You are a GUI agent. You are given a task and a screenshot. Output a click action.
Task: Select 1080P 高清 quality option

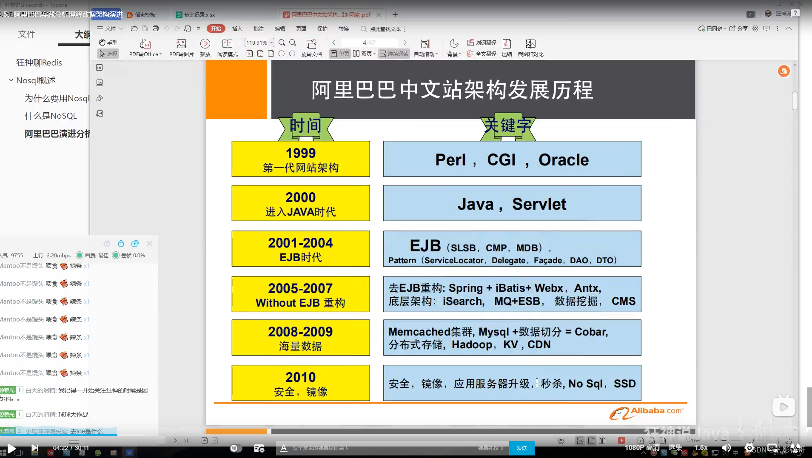[x=642, y=447]
